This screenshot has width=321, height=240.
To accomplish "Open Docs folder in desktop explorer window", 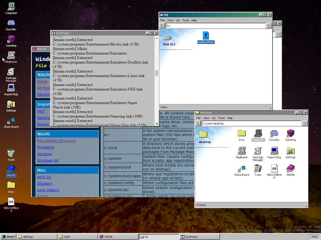I will (x=242, y=135).
